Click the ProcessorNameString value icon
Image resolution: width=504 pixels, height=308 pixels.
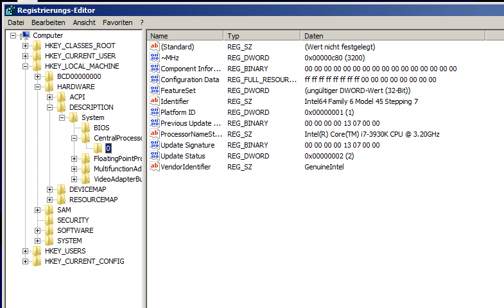155,134
